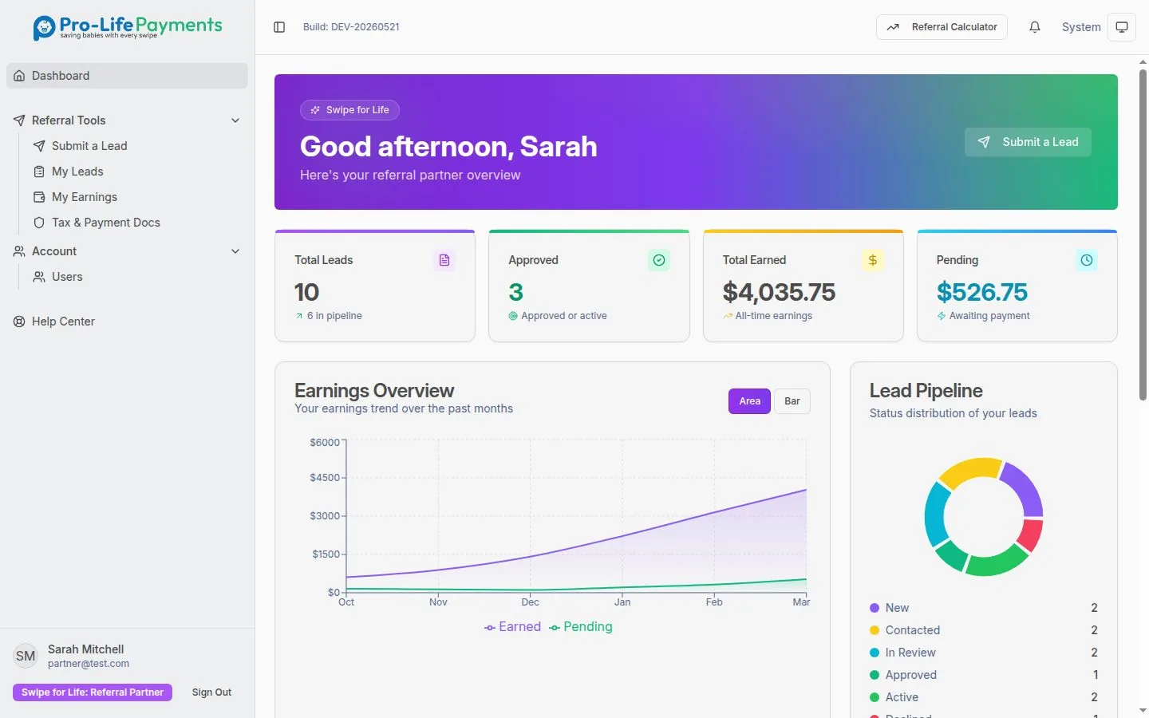Toggle the Earned series in chart legend
The height and width of the screenshot is (718, 1149).
[512, 627]
